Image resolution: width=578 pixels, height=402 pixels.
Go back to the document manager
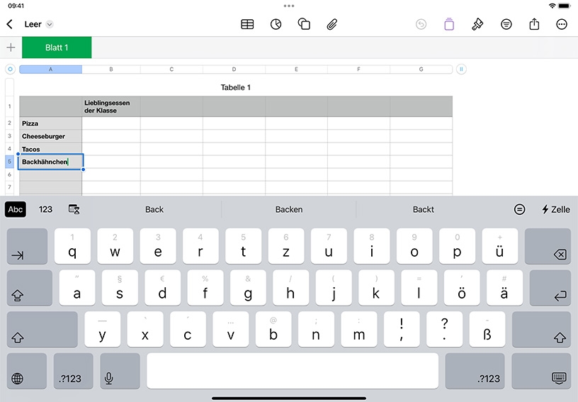click(10, 24)
